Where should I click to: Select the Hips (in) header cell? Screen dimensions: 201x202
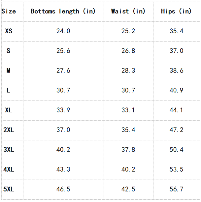point(176,11)
